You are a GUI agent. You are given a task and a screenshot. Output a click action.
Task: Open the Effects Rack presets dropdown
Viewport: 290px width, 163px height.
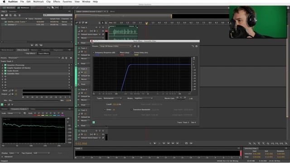pyautogui.click(x=34, y=58)
